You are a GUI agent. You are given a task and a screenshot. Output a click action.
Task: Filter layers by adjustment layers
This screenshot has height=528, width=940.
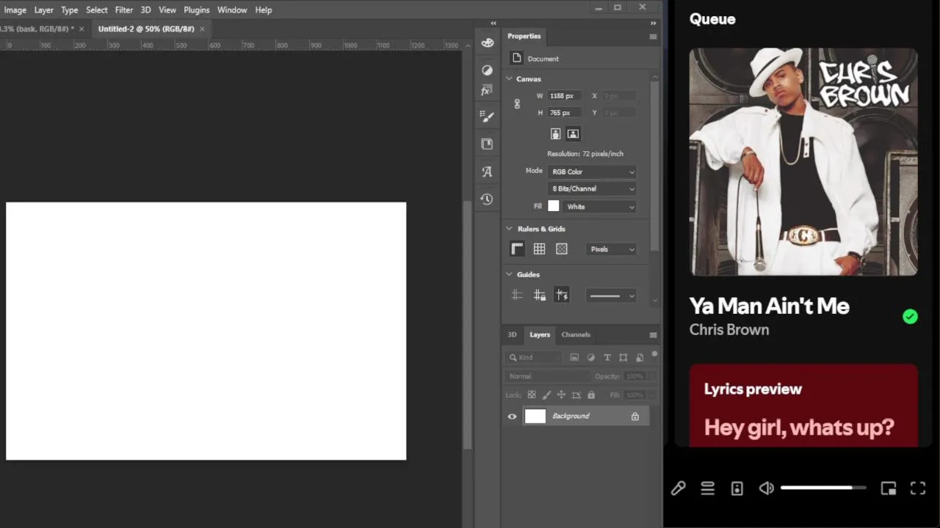tap(590, 357)
